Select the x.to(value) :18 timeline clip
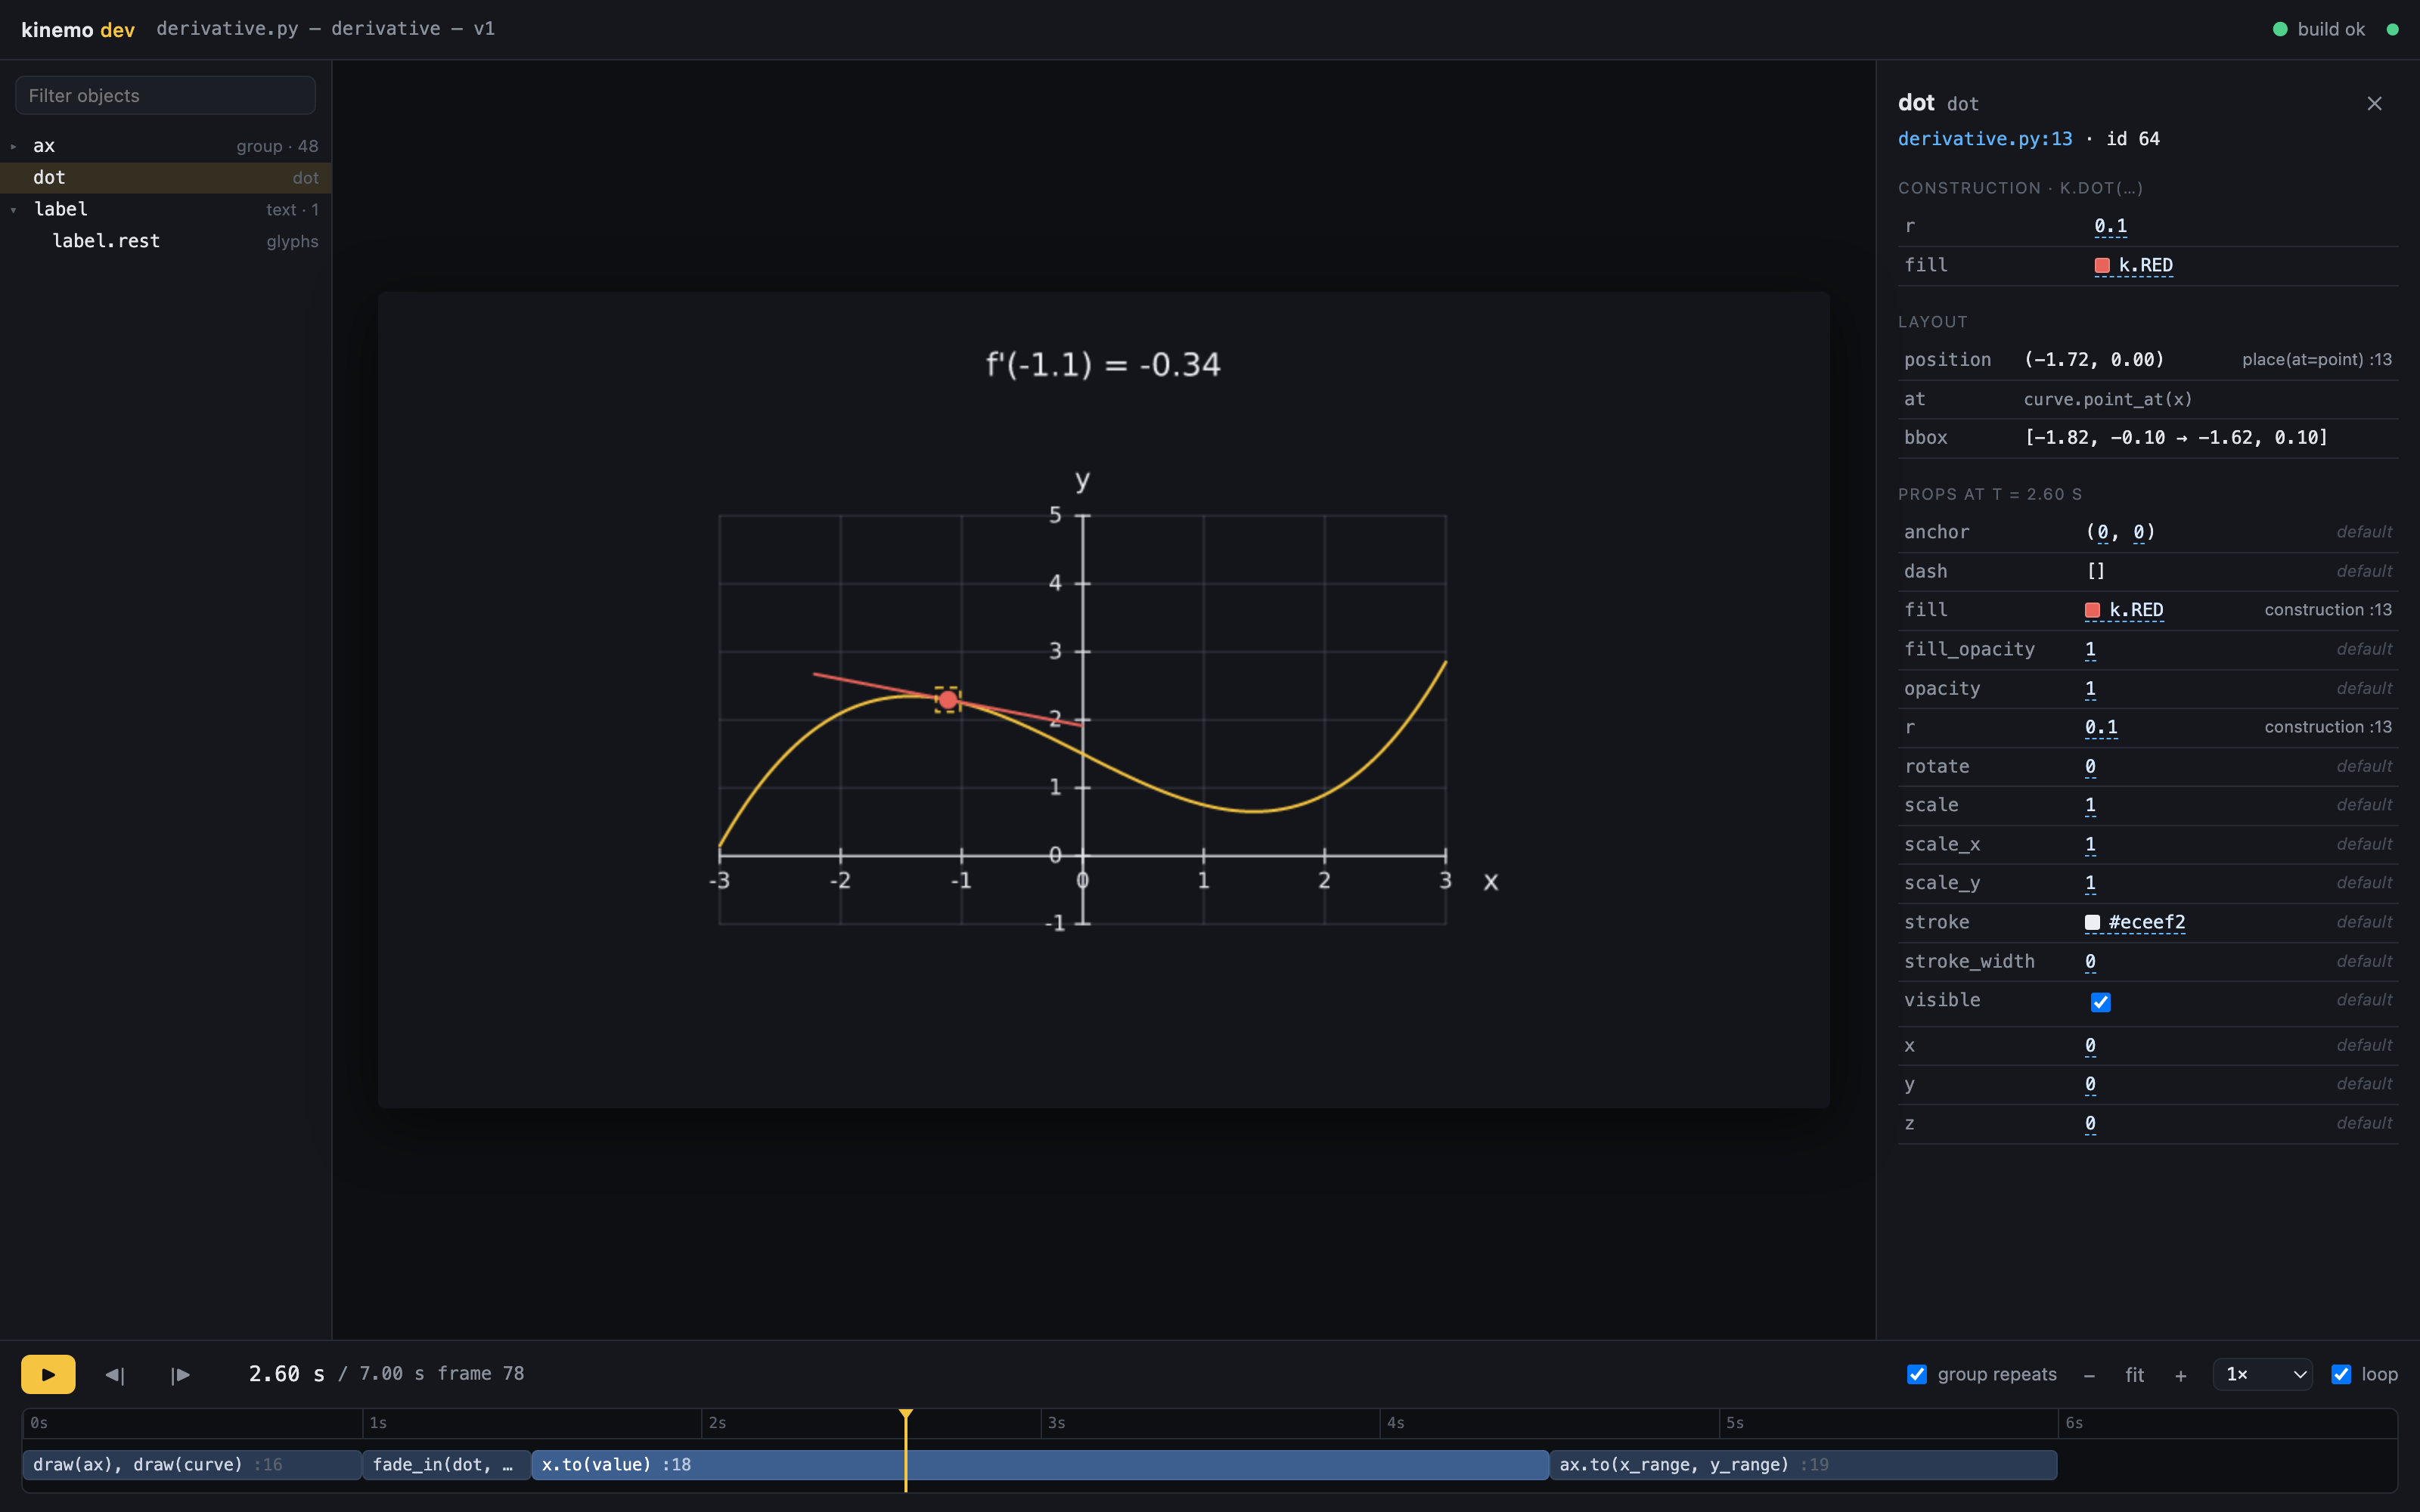2420x1512 pixels. [1040, 1465]
